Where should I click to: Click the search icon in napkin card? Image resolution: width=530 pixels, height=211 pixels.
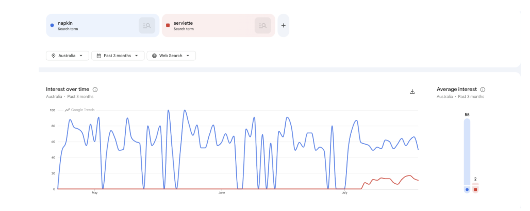tap(147, 26)
